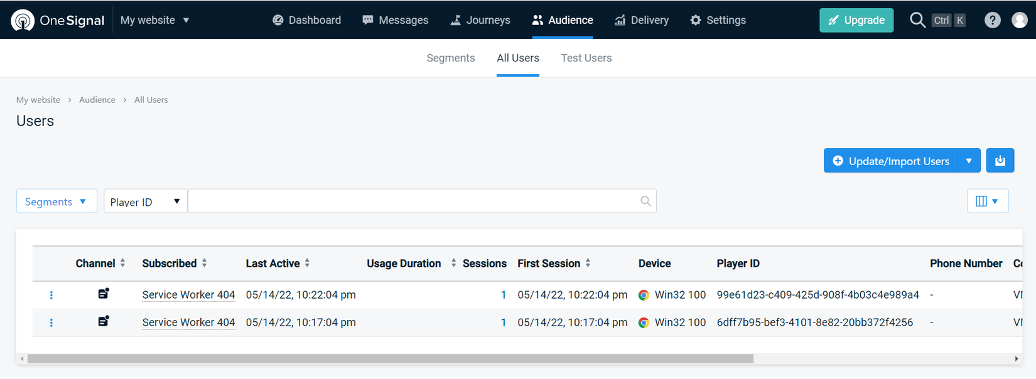Open the column visibility dropdown

coord(988,201)
